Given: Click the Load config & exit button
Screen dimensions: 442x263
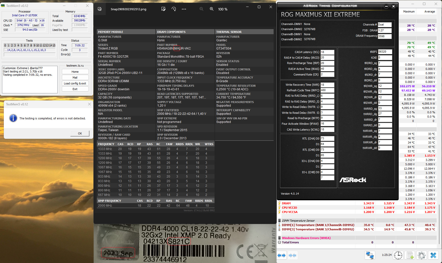Looking at the screenshot, I should pyautogui.click(x=75, y=83).
